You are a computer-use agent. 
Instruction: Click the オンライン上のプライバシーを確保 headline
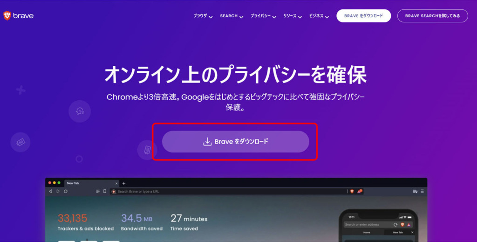point(235,75)
